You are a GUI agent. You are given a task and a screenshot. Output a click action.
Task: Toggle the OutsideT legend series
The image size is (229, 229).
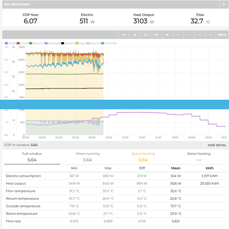click(52, 44)
